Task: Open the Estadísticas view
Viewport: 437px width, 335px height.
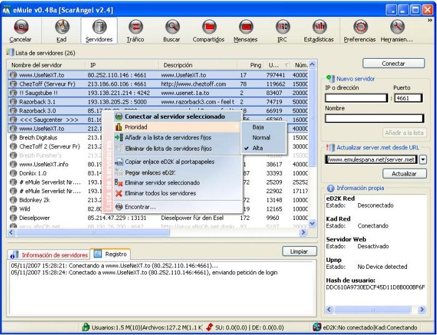Action: pyautogui.click(x=319, y=31)
